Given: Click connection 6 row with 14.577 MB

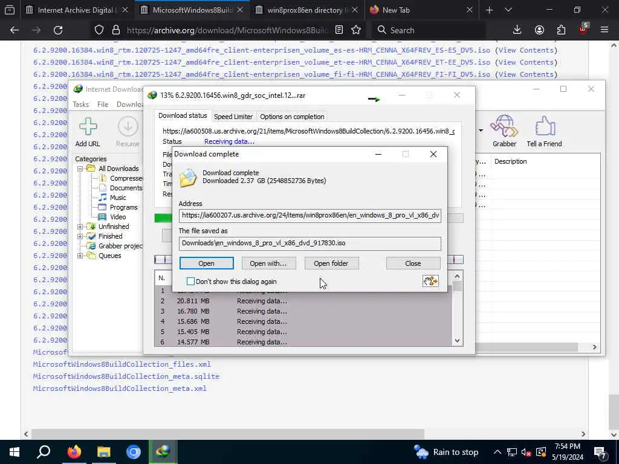Looking at the screenshot, I should (303, 342).
